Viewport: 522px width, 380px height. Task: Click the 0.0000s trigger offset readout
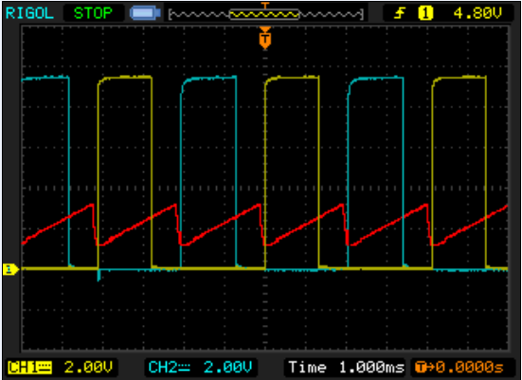470,368
